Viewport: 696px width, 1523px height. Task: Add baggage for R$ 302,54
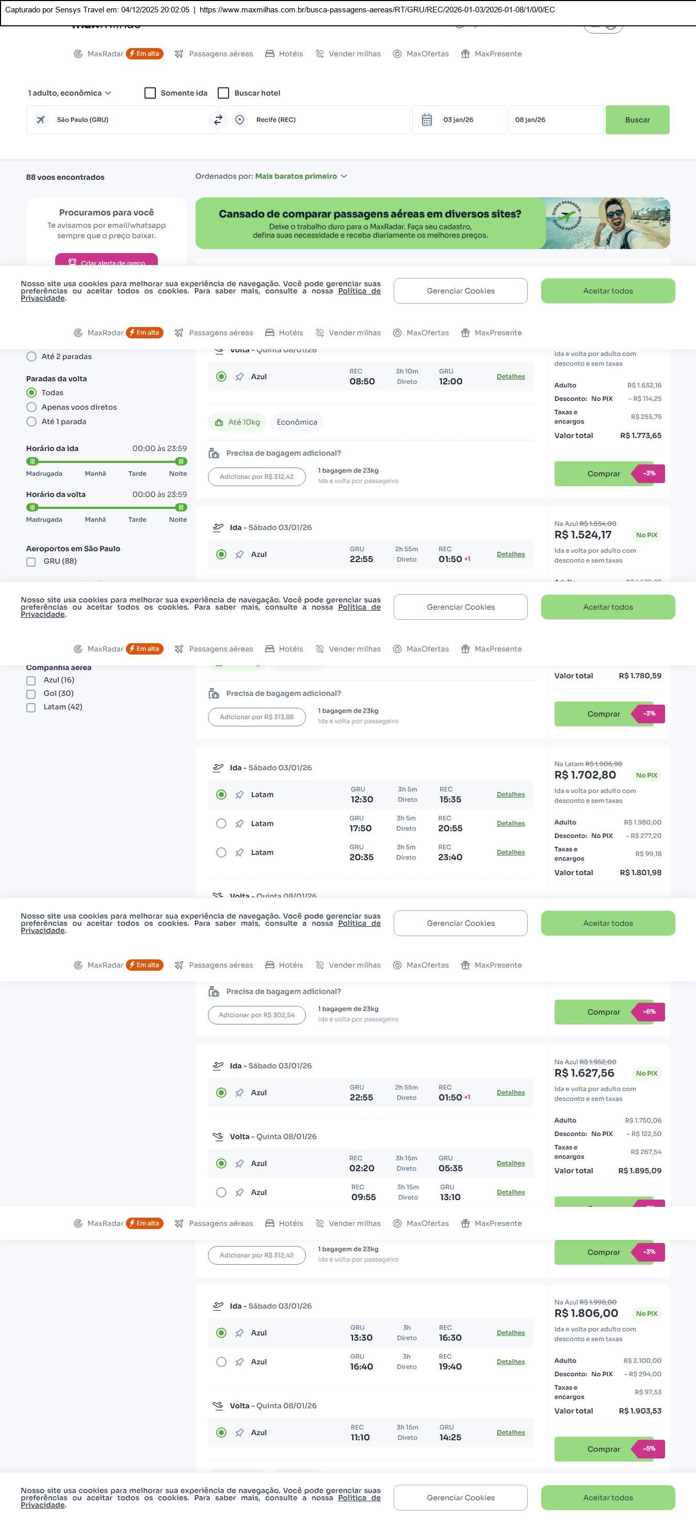click(x=256, y=1015)
